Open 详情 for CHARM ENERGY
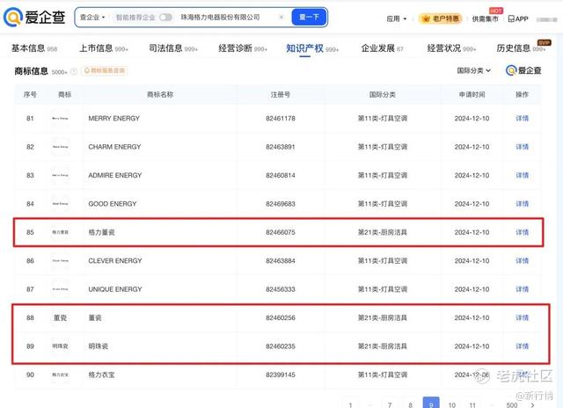563x408 pixels. coord(522,147)
